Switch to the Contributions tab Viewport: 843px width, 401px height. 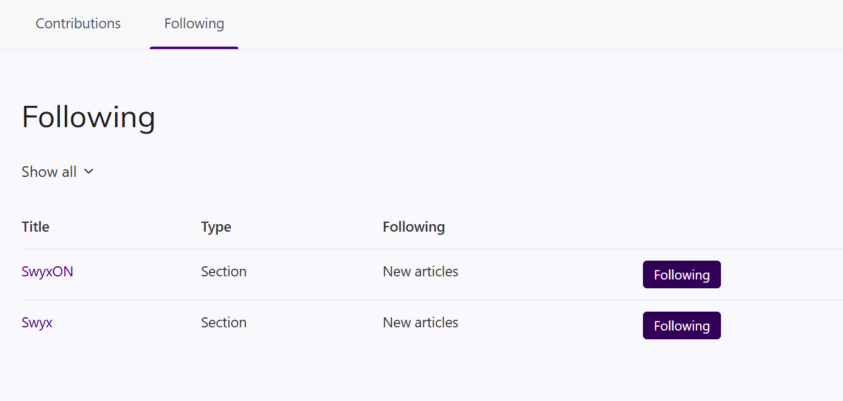click(78, 24)
